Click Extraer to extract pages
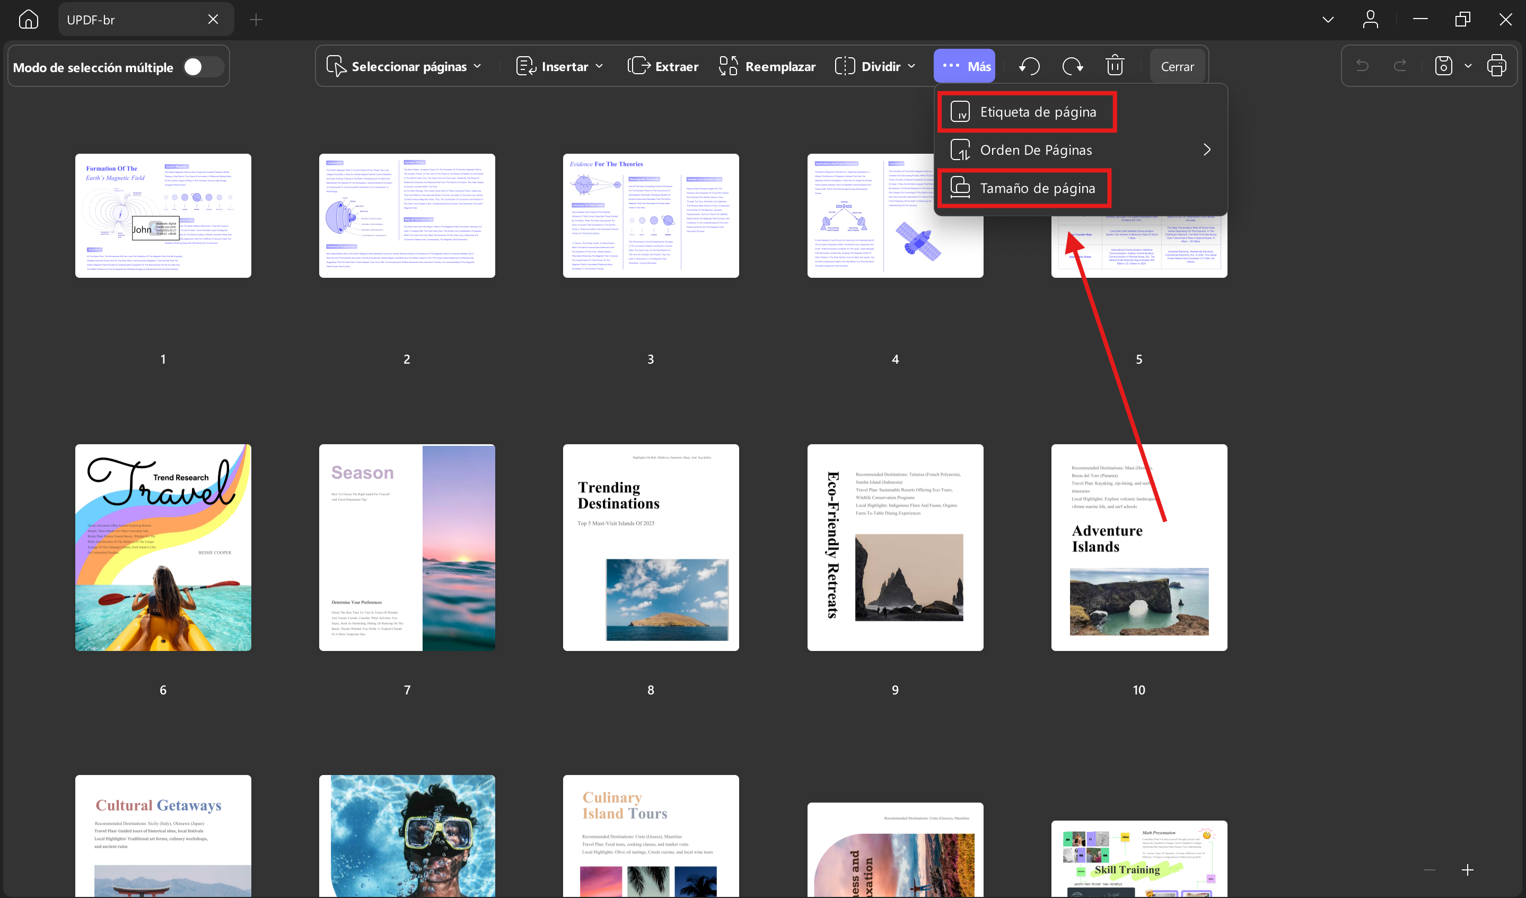Image resolution: width=1526 pixels, height=898 pixels. pos(663,66)
